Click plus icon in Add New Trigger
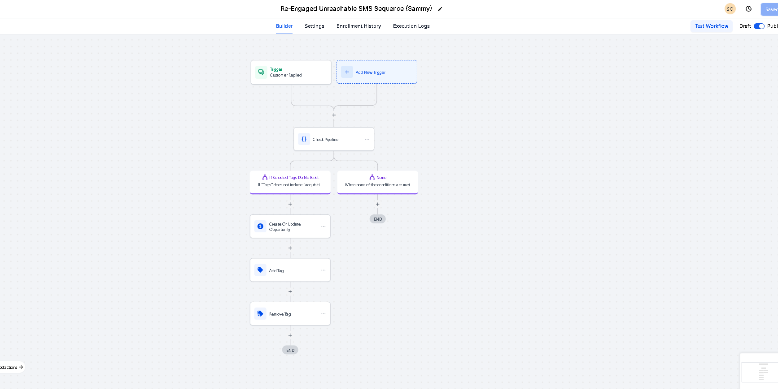The width and height of the screenshot is (778, 389). (347, 72)
